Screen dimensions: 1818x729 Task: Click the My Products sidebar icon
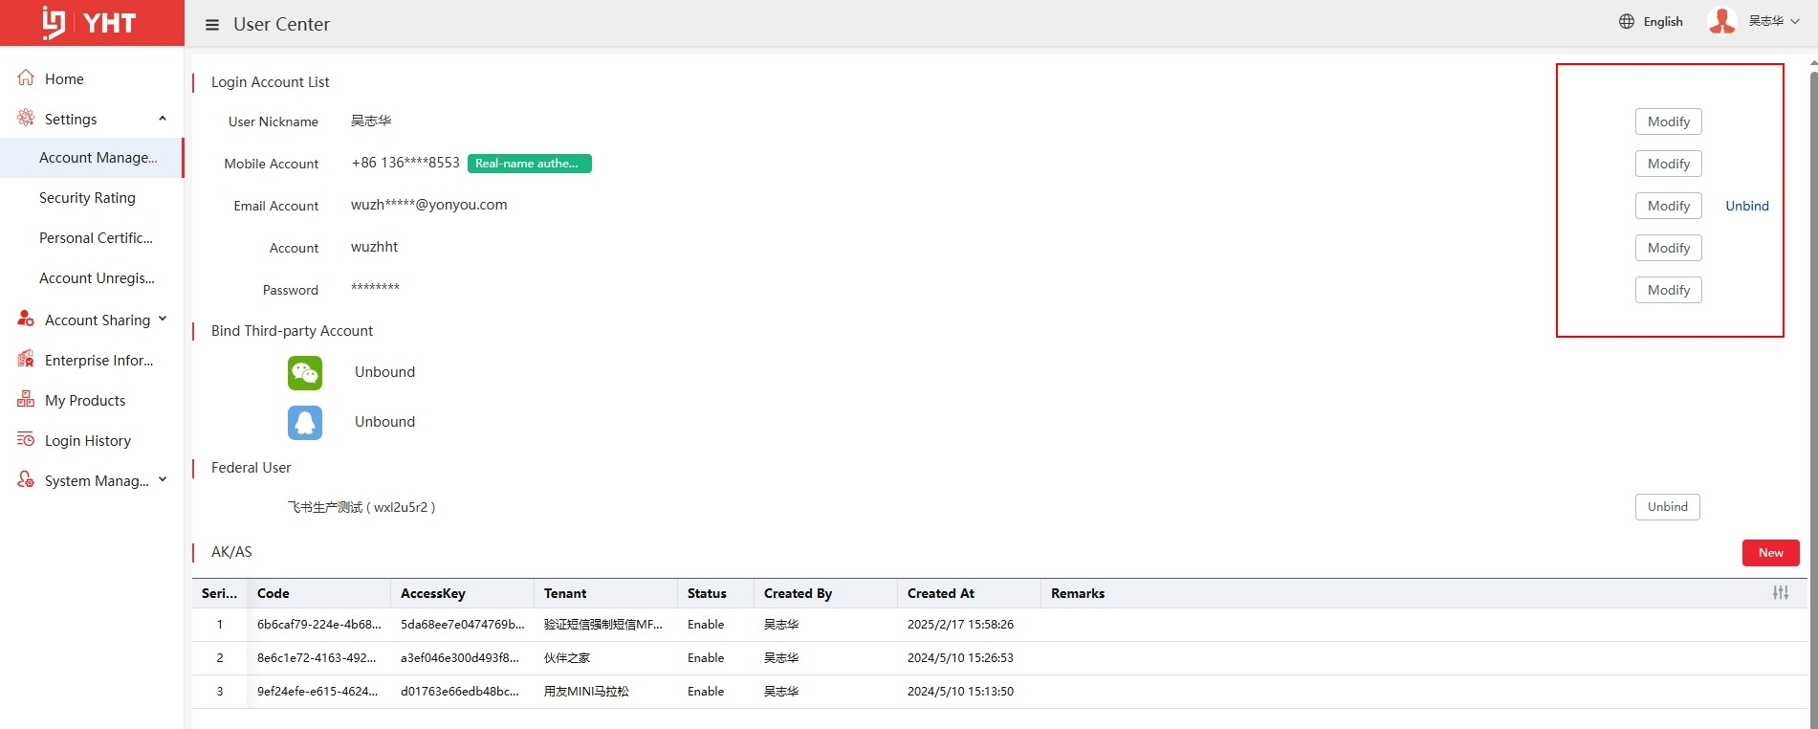coord(26,400)
